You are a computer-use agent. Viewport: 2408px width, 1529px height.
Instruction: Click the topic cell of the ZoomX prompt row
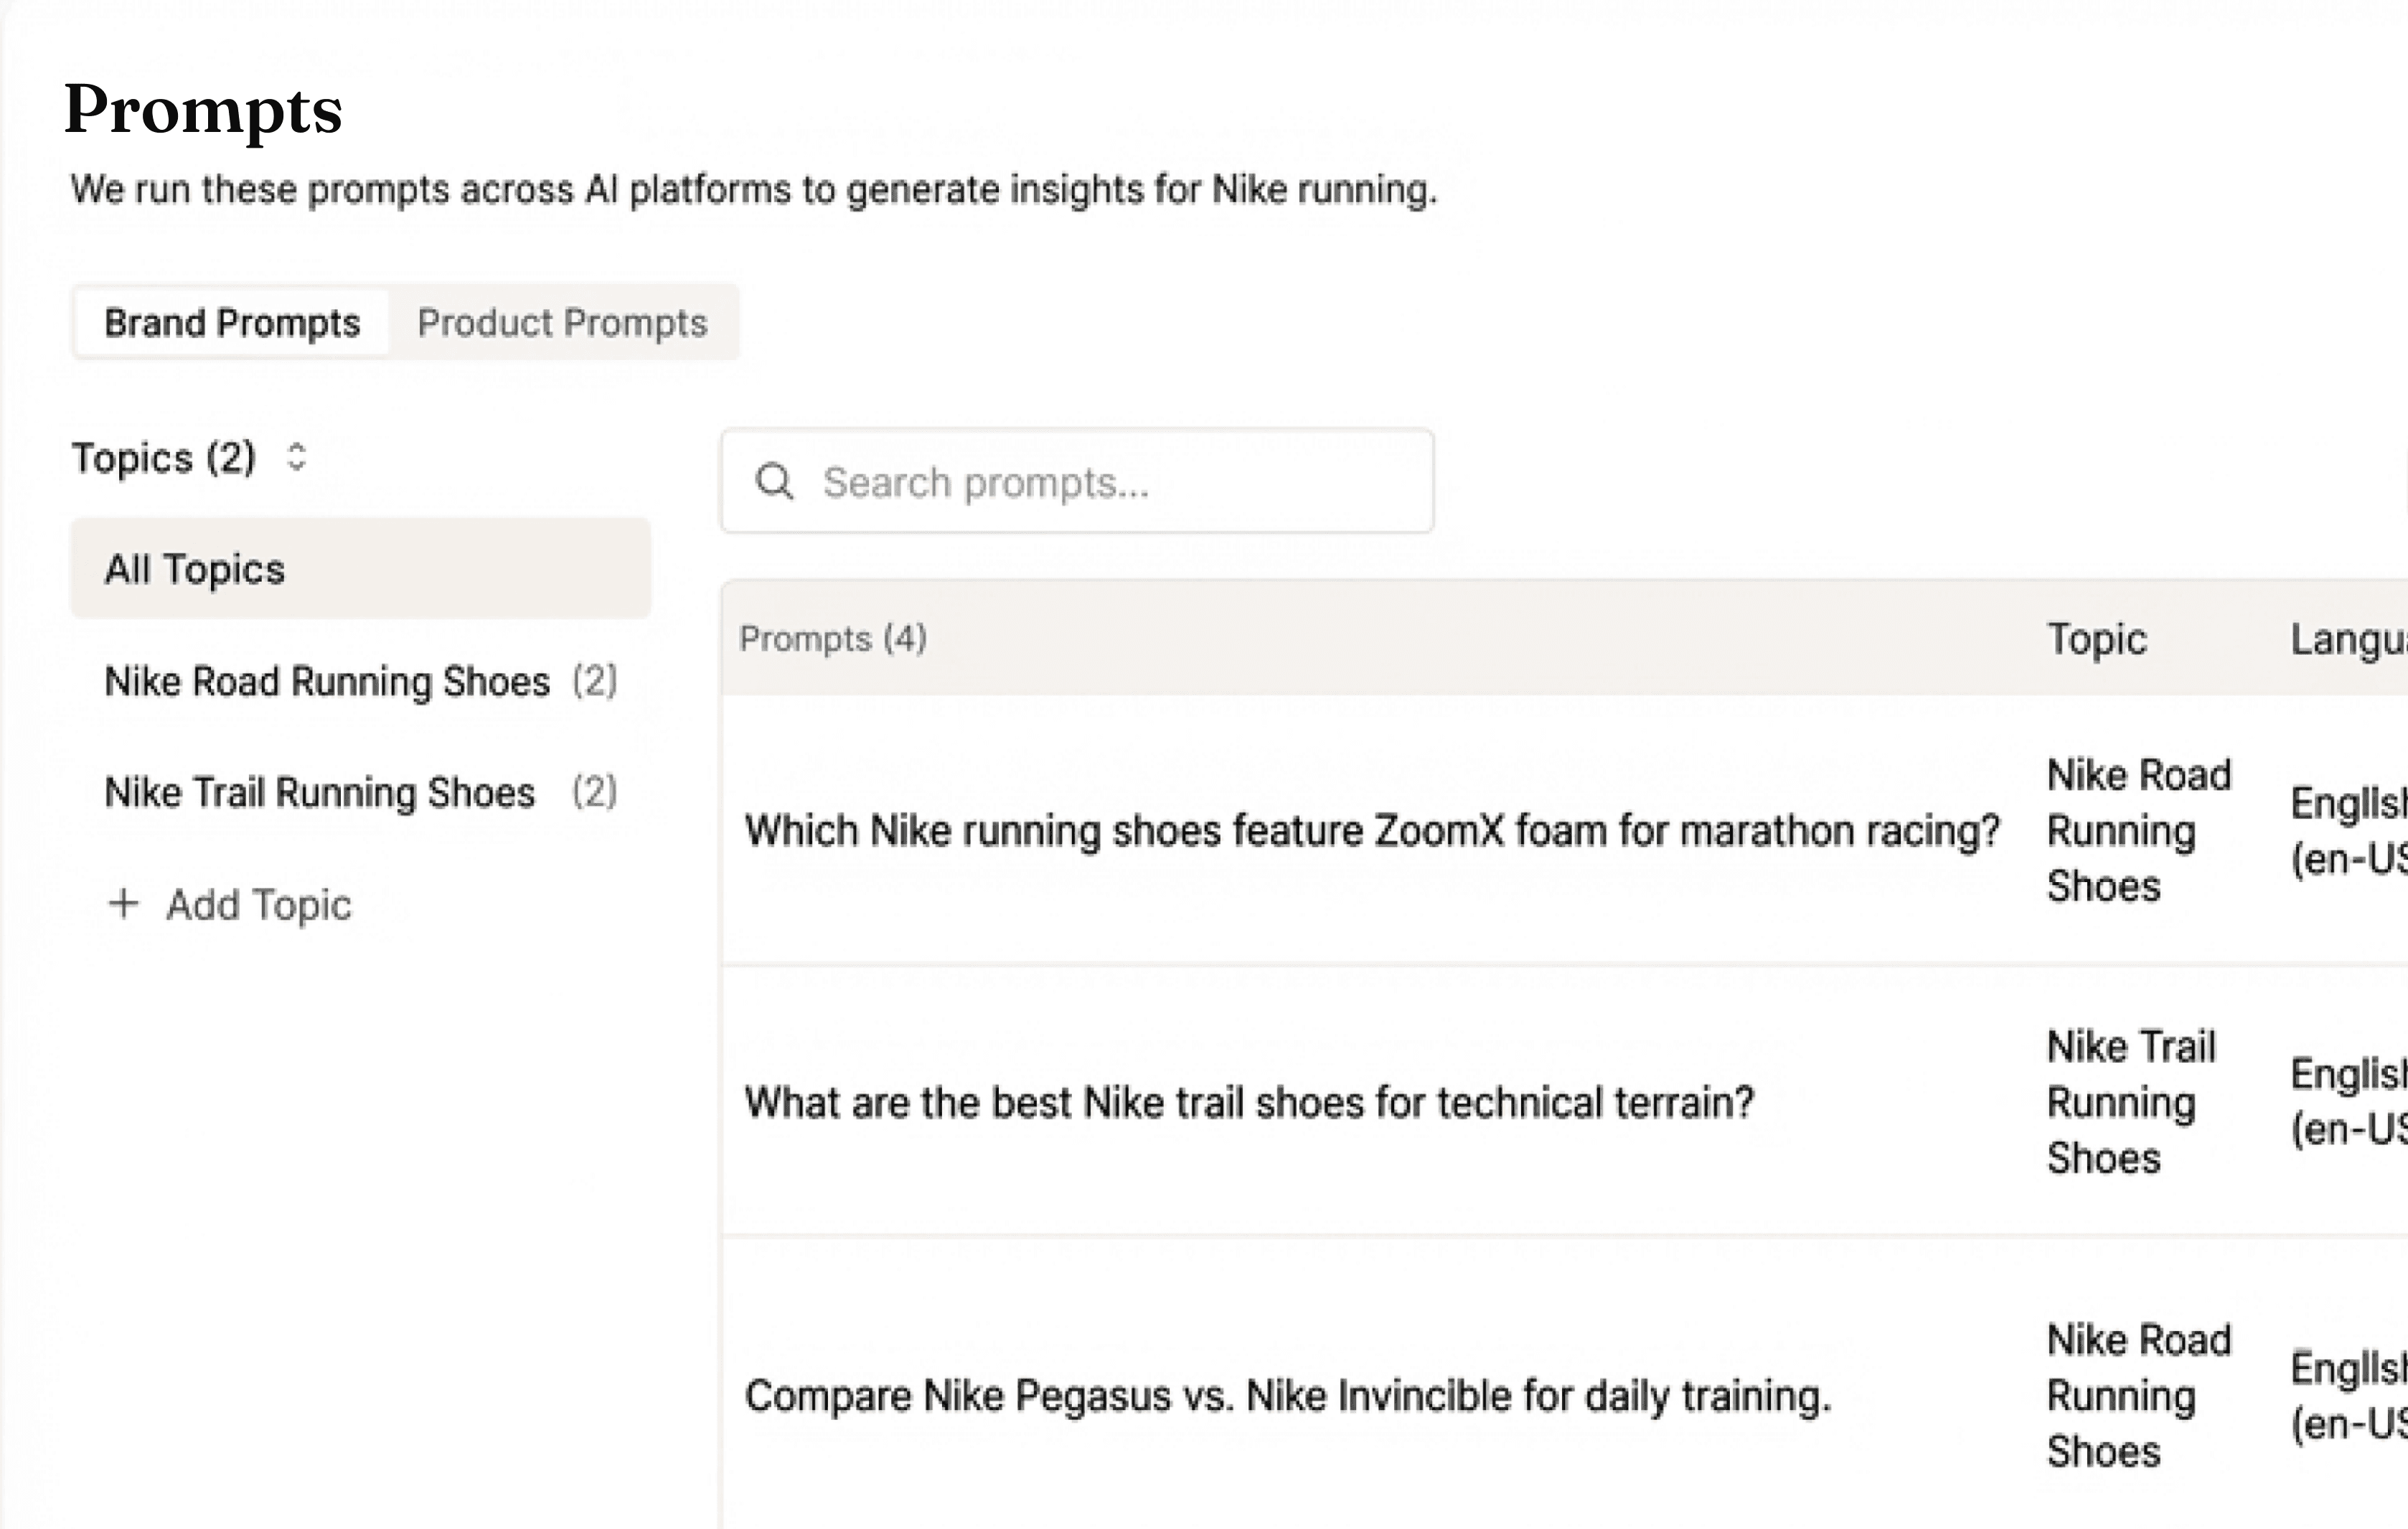(2138, 830)
